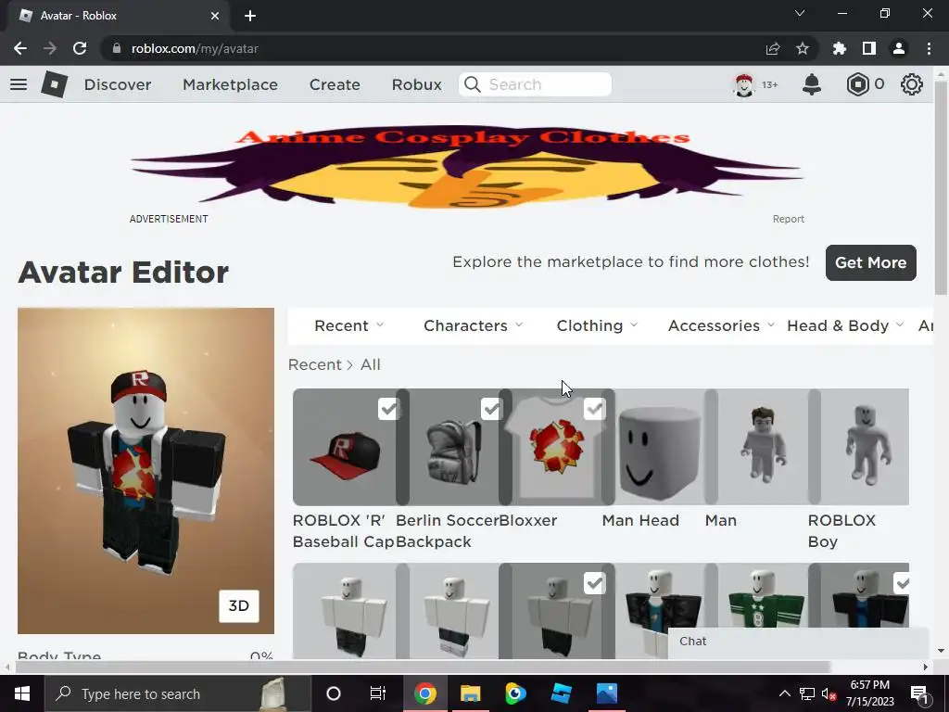Show hidden system tray icons

[x=784, y=693]
